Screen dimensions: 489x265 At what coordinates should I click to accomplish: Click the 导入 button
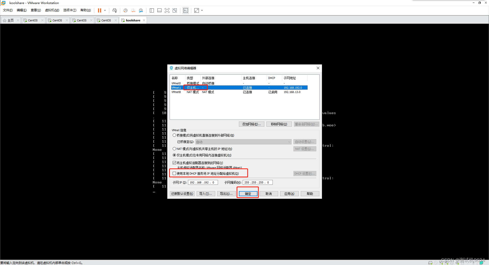tap(206, 194)
